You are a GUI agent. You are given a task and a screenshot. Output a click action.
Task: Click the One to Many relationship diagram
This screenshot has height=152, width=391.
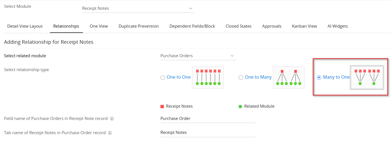(289, 77)
